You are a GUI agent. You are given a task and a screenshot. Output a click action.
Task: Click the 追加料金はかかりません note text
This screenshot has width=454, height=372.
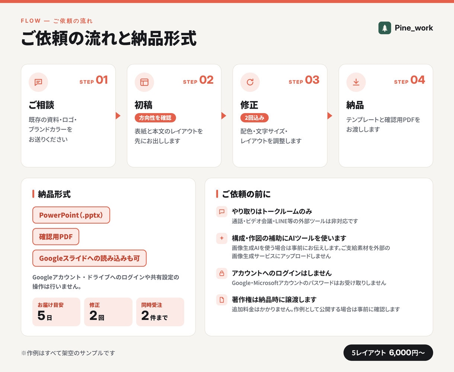coord(316,310)
